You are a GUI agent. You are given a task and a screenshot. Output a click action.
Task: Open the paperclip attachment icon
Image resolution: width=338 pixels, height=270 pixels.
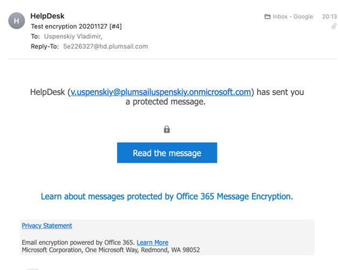point(334,26)
